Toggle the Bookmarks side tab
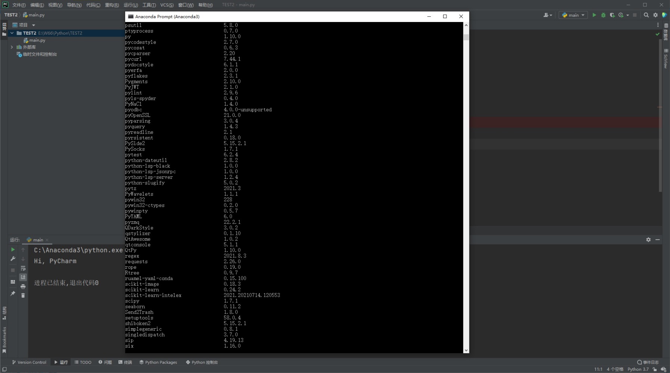 coord(4,340)
